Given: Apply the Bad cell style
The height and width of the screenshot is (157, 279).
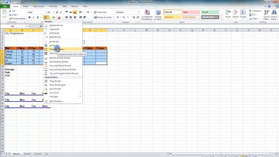Looking at the screenshot, I should (191, 12).
